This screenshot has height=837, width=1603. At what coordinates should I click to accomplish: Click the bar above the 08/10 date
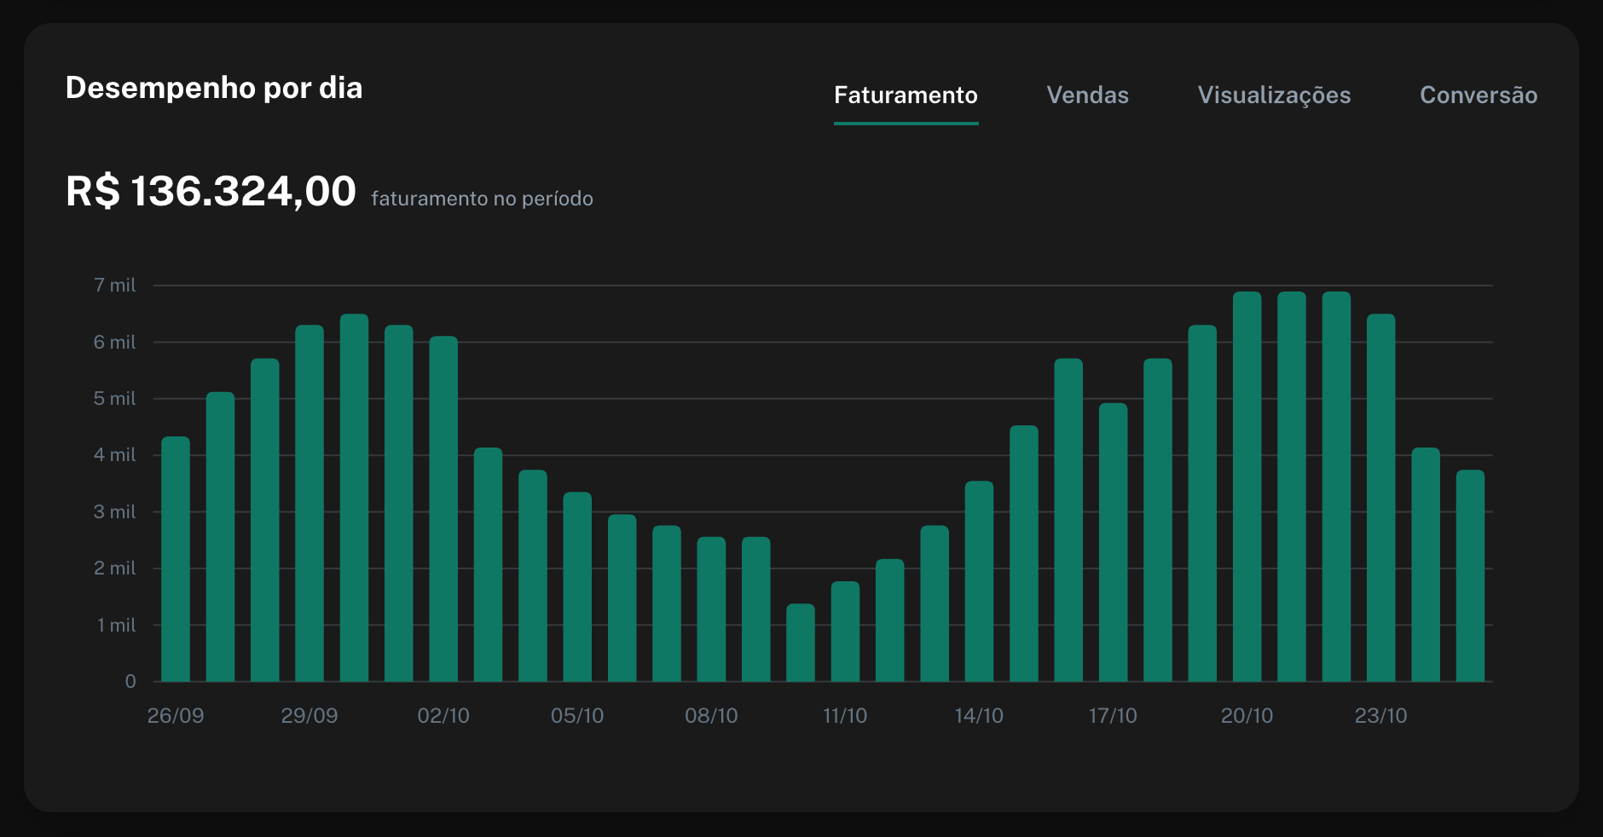coord(711,609)
